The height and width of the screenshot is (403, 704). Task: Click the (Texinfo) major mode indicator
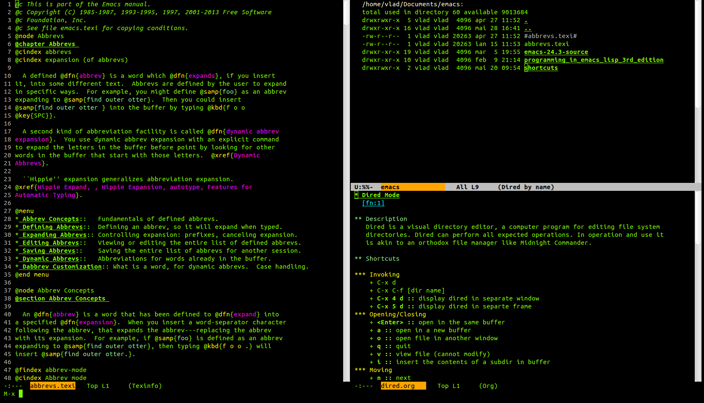tap(145, 386)
